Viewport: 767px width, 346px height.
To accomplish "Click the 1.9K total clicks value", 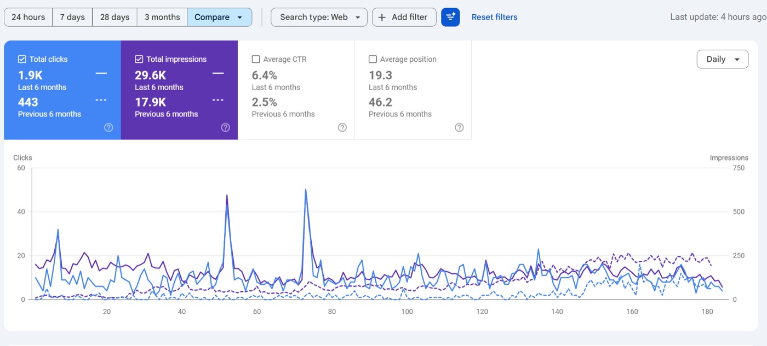I will (31, 75).
